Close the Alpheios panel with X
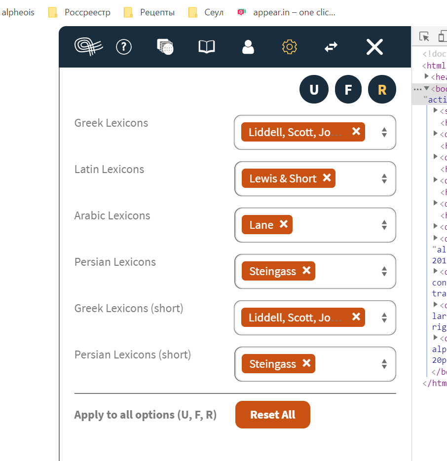447x461 pixels. [x=374, y=47]
